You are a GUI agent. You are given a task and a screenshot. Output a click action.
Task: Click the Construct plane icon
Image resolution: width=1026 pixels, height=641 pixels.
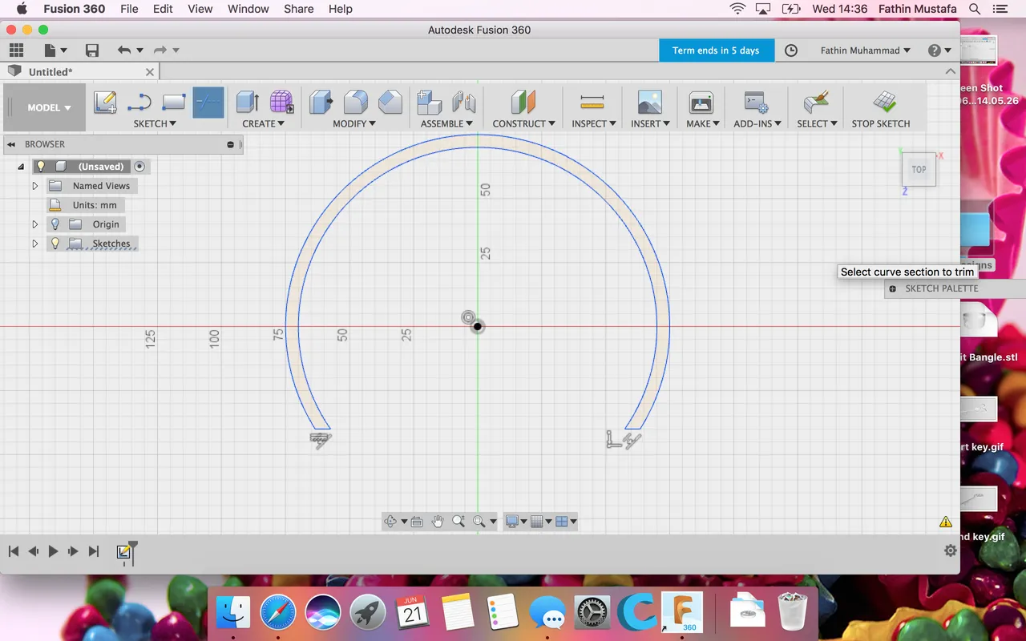(x=523, y=103)
